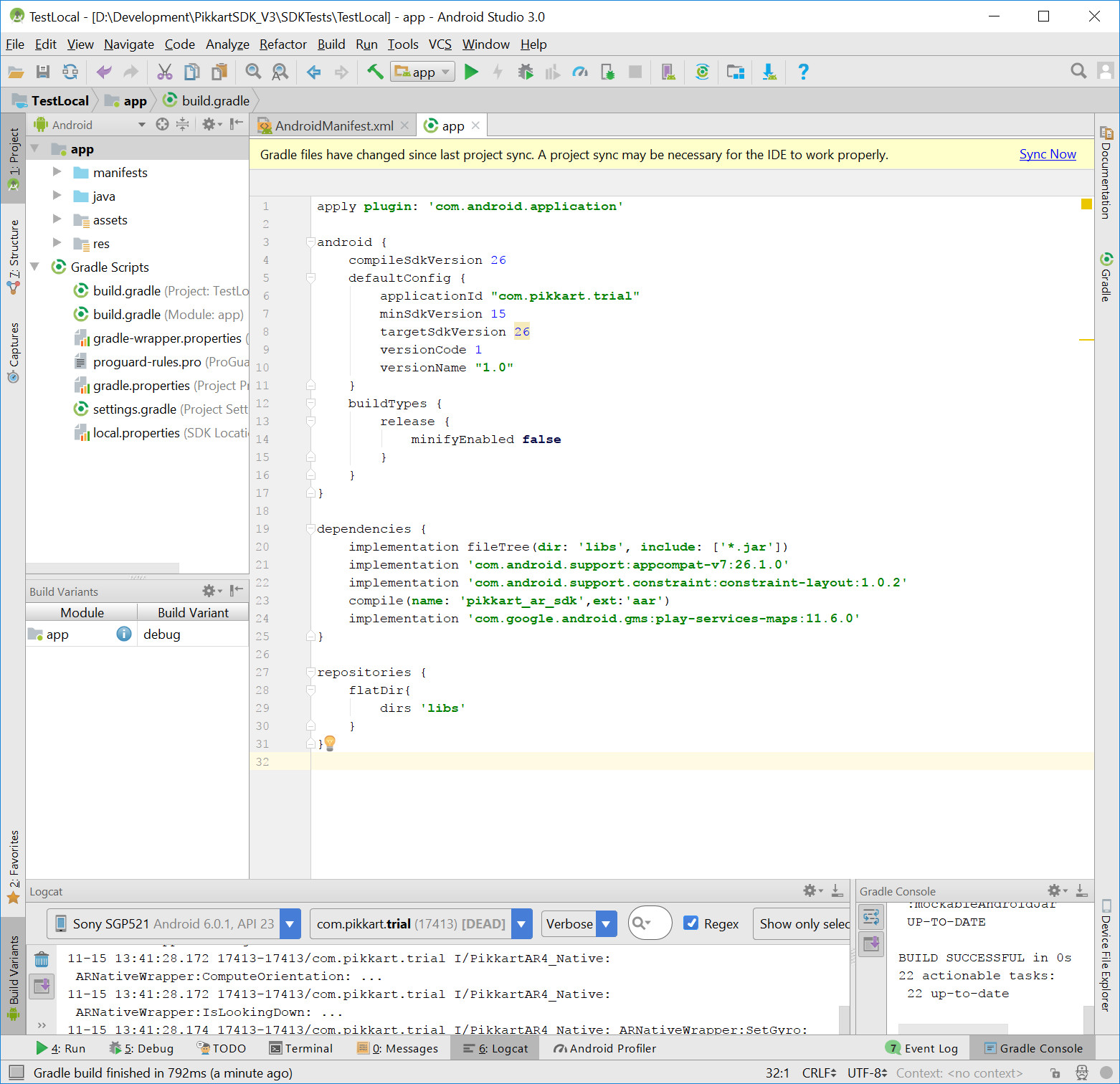Click Scroll from Source target icon
Viewport: 1120px width, 1084px height.
(162, 125)
